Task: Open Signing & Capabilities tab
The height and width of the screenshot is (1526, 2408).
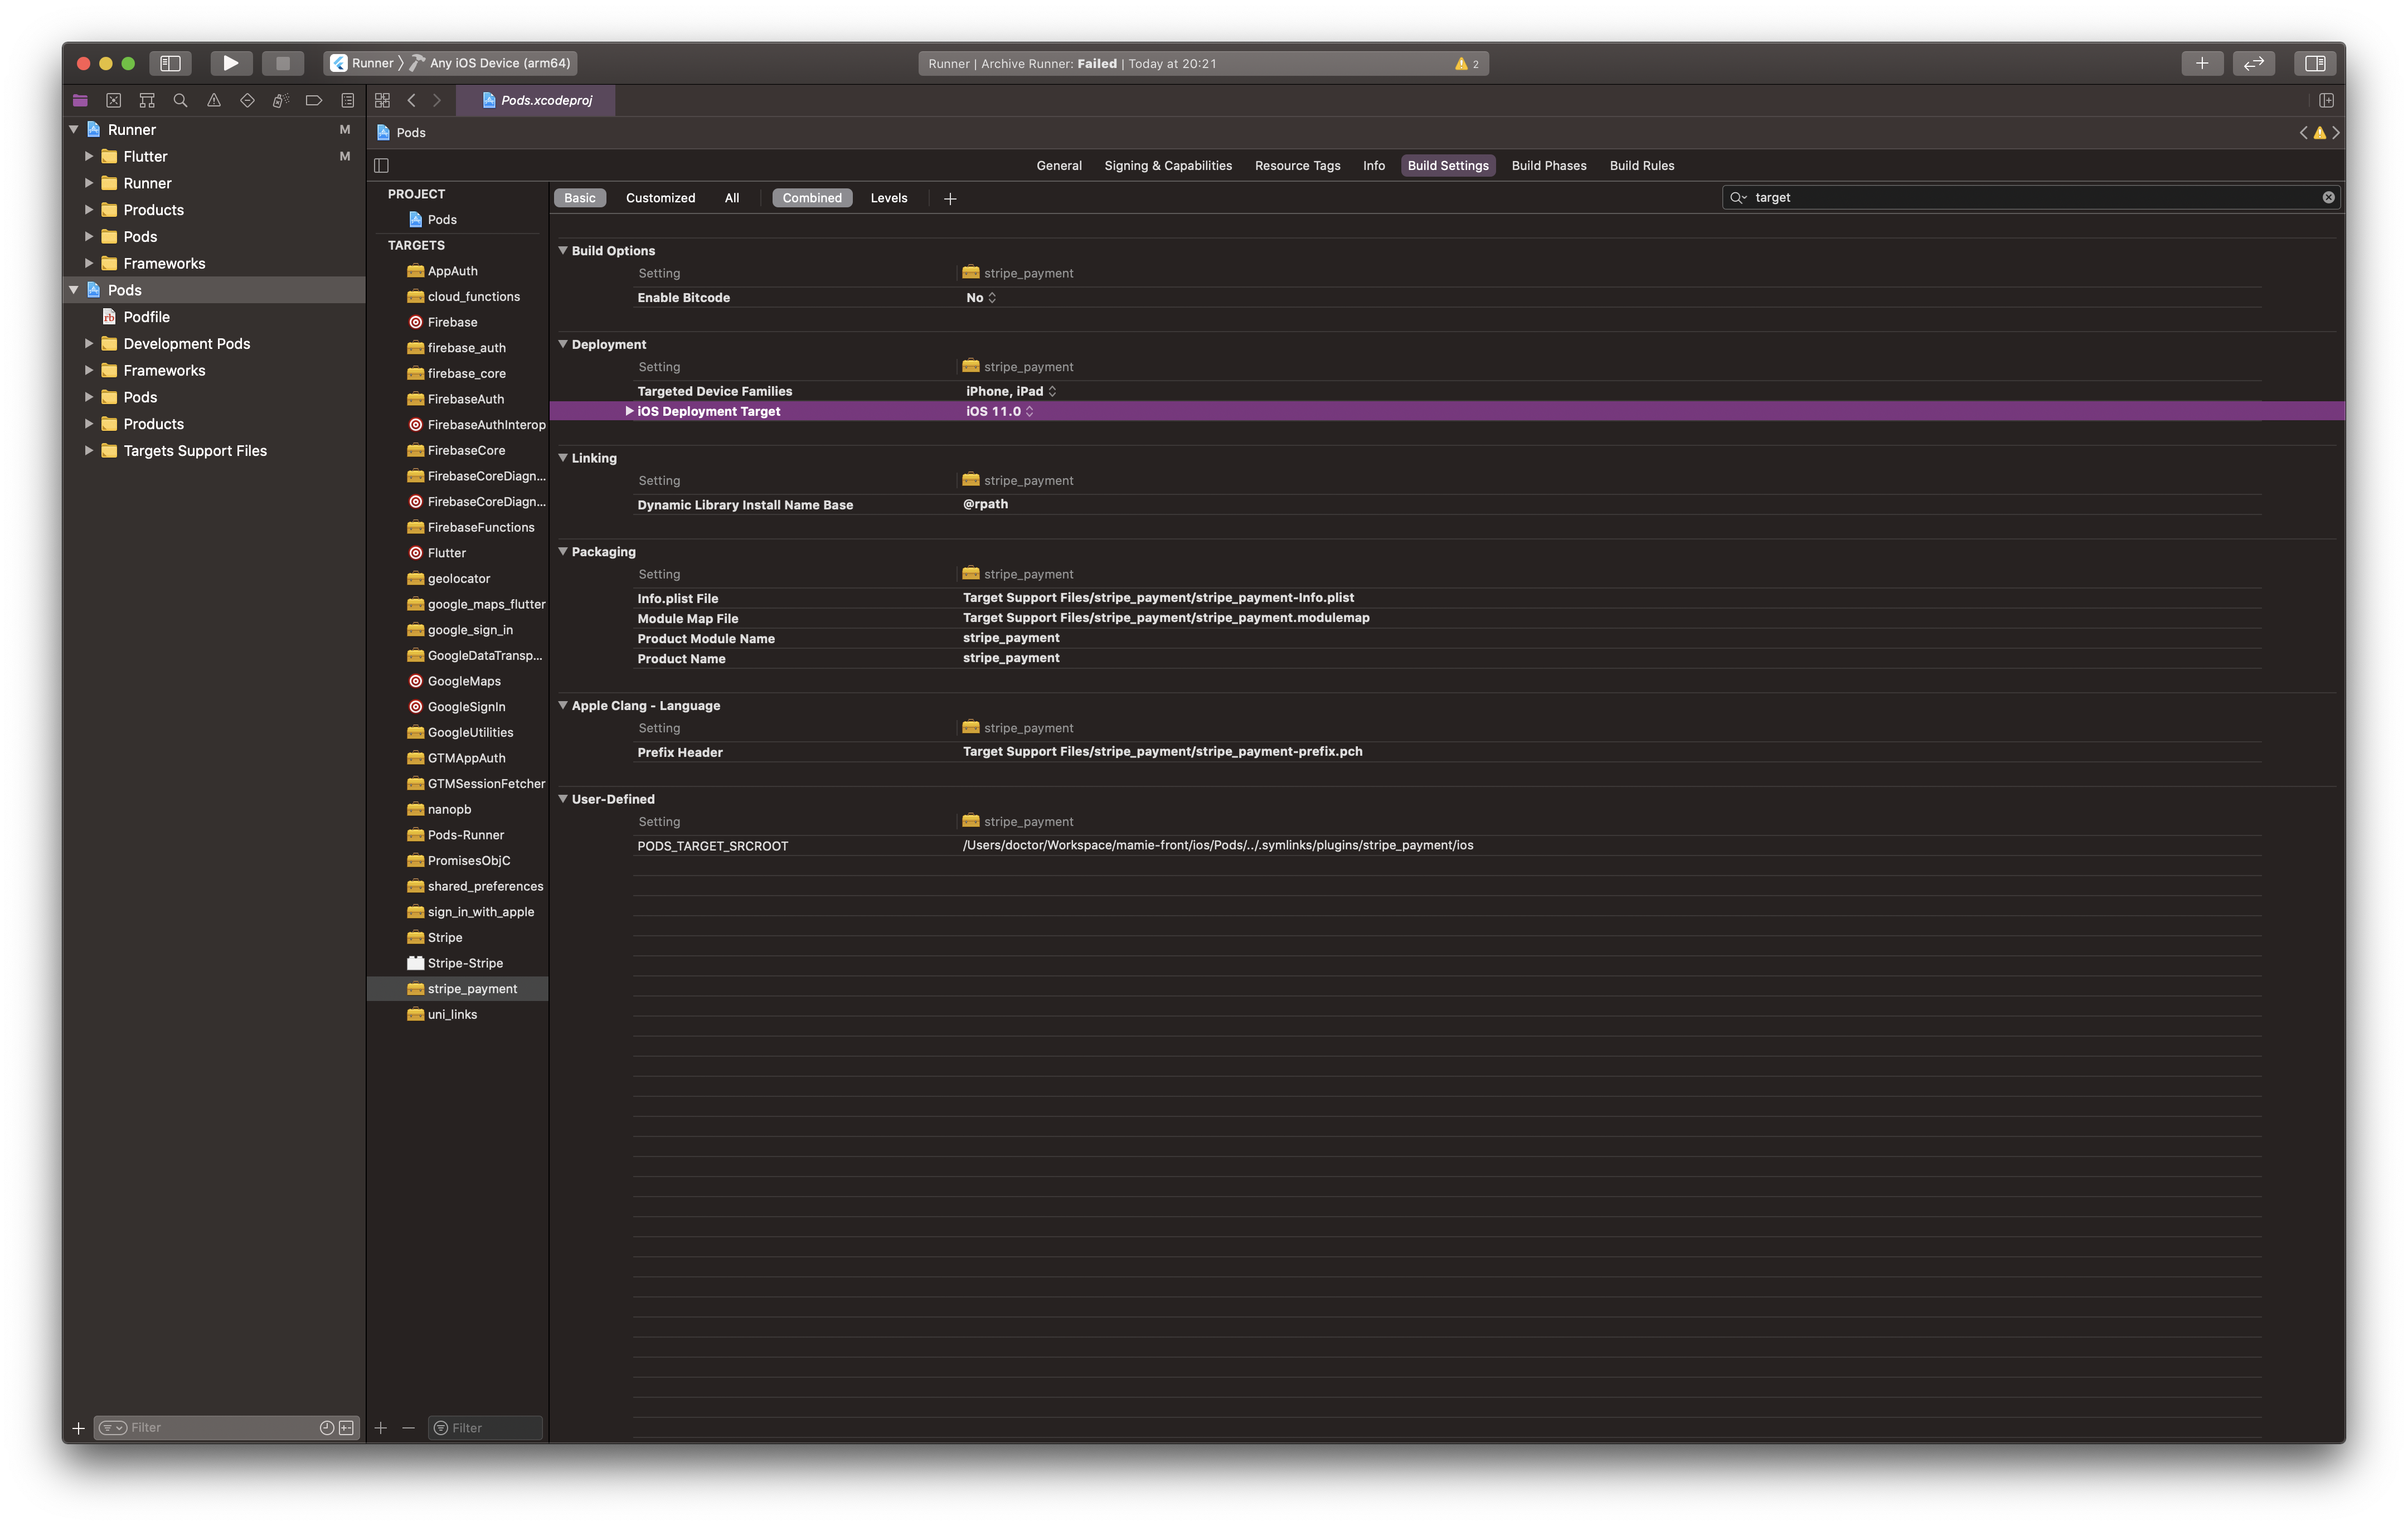Action: (x=1167, y=166)
